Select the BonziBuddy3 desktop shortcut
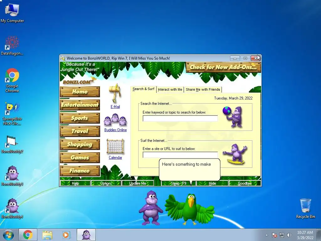 click(x=12, y=176)
